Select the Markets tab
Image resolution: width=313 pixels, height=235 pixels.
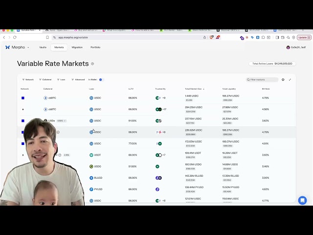pos(59,47)
